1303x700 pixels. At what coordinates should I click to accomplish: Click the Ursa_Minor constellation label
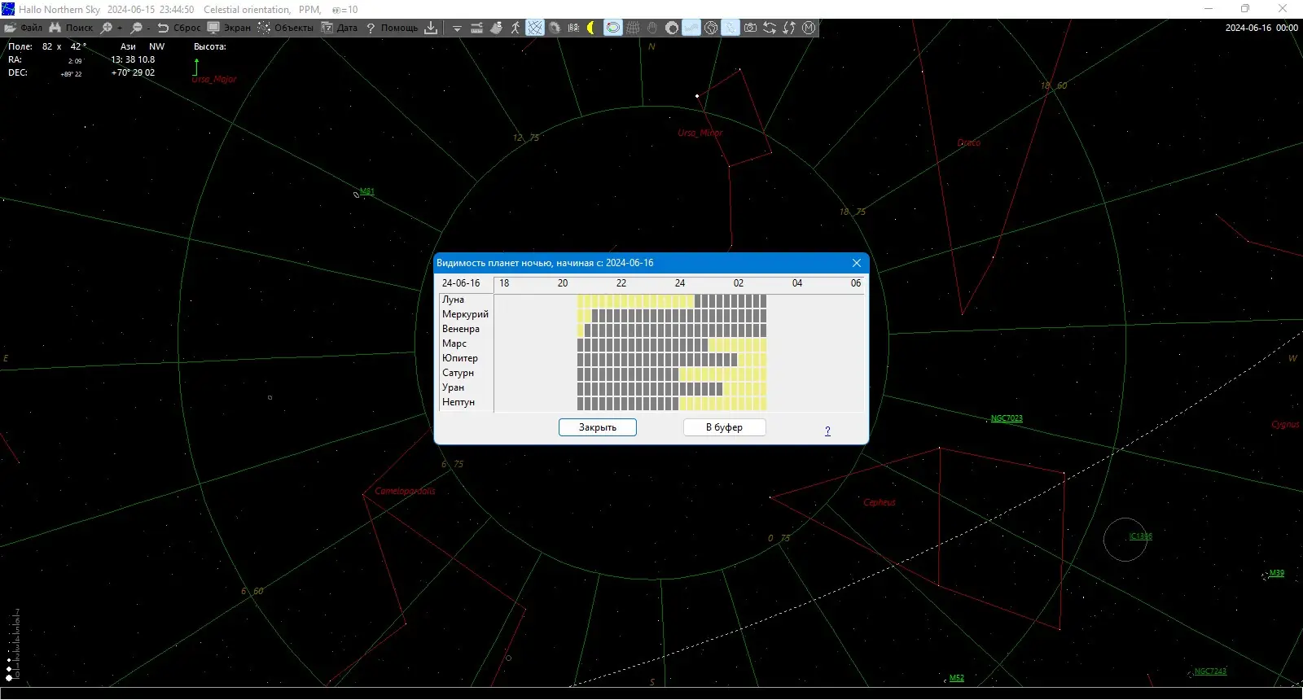click(700, 133)
